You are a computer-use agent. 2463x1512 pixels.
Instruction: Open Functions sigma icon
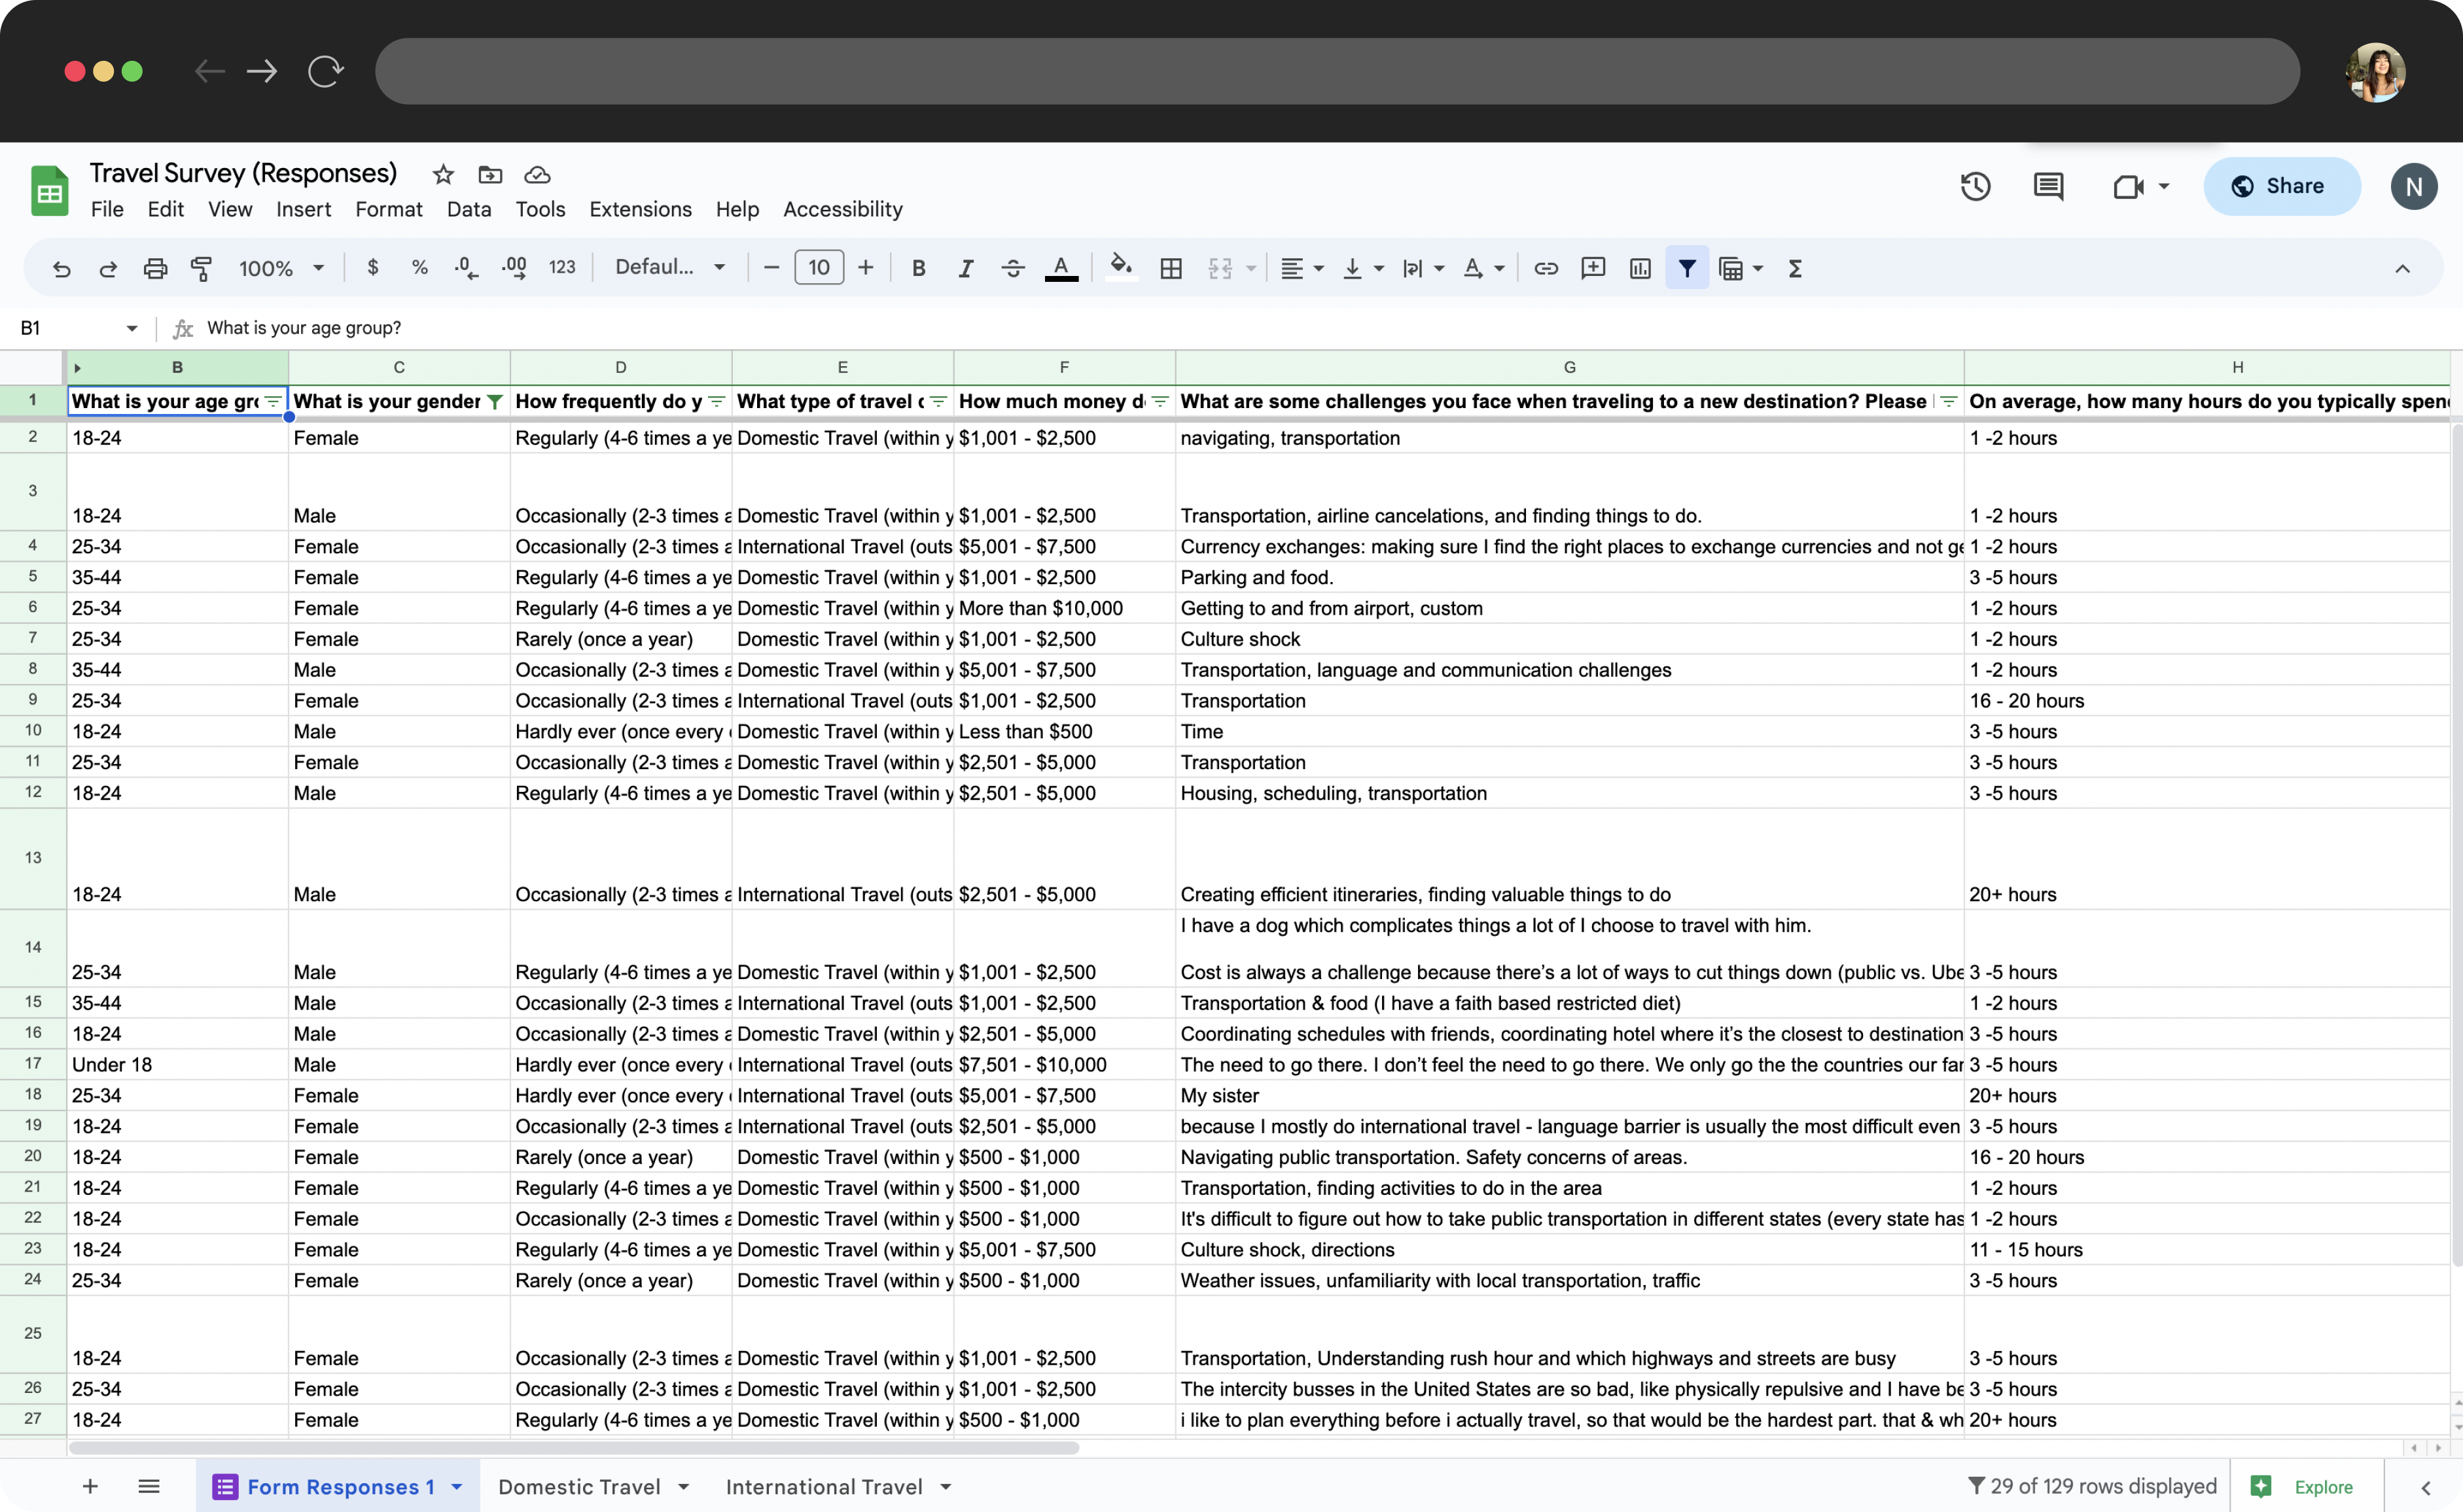tap(1796, 268)
